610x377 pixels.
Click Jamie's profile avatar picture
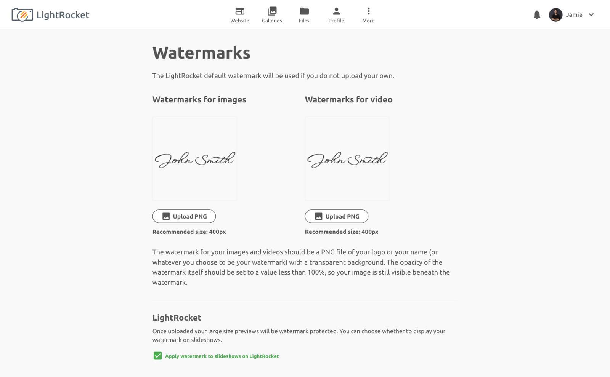pos(555,15)
